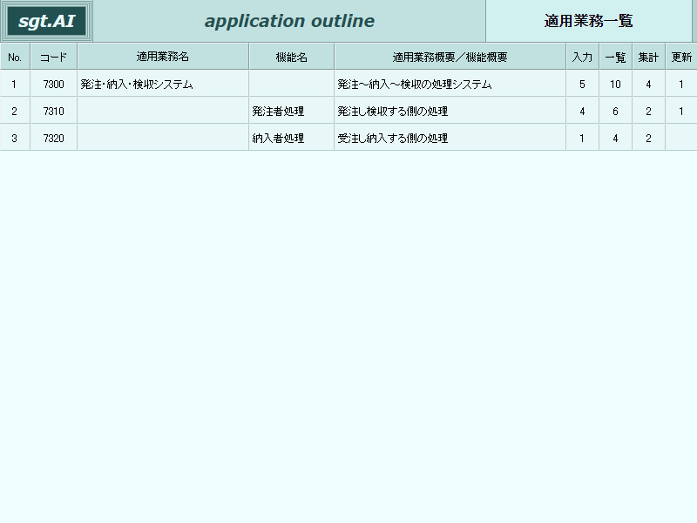This screenshot has width=697, height=523.
Task: Click the 機能名 column header
Action: [x=292, y=57]
